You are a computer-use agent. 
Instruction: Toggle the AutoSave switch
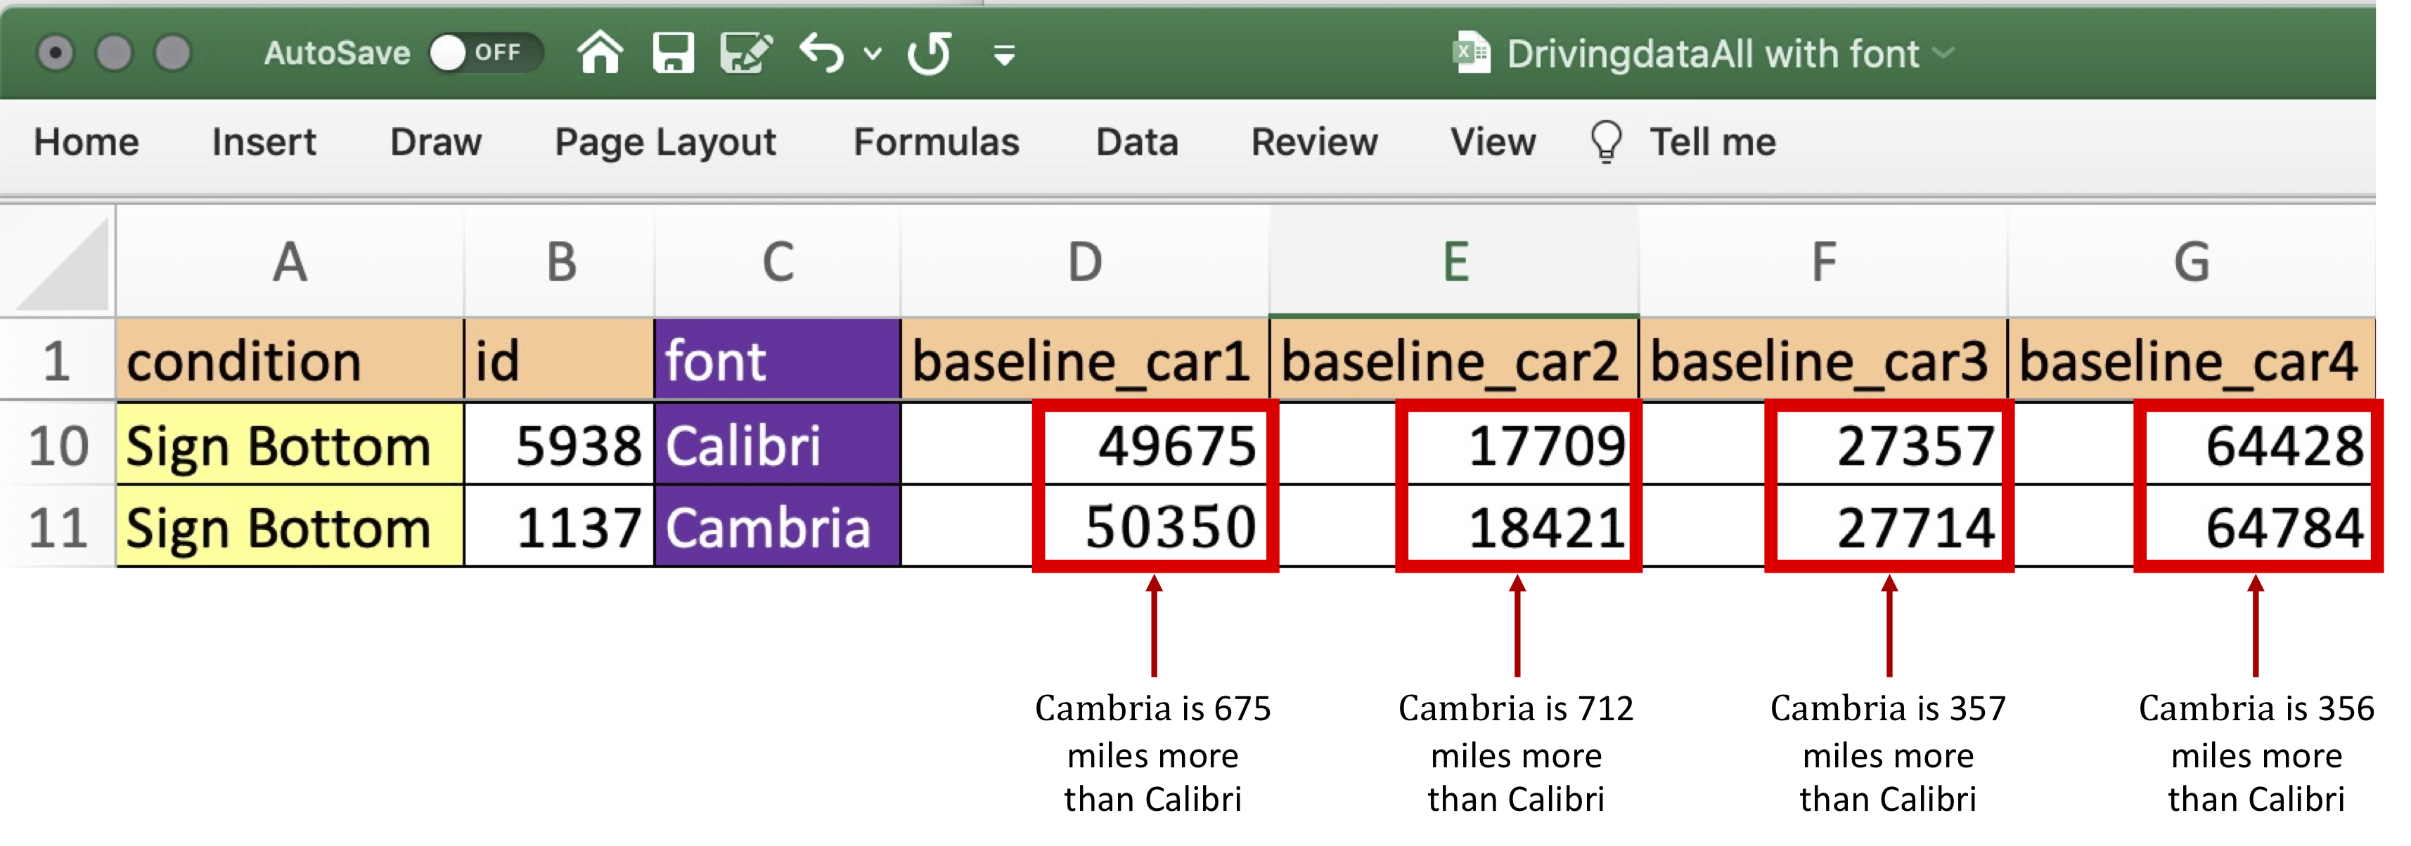486,53
